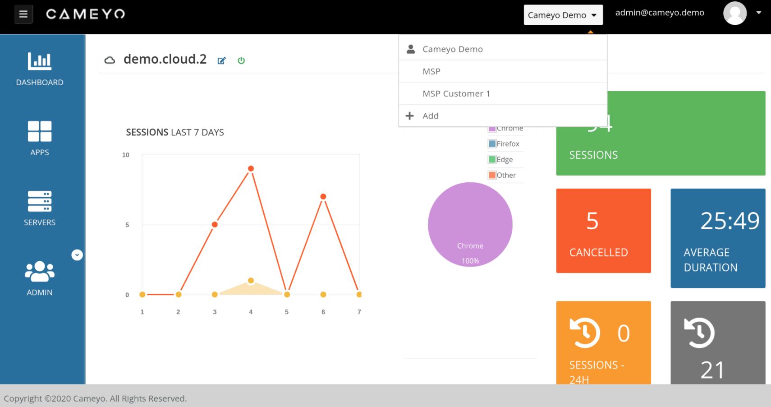Click the ADMIN sidebar label
The width and height of the screenshot is (771, 407).
click(40, 292)
